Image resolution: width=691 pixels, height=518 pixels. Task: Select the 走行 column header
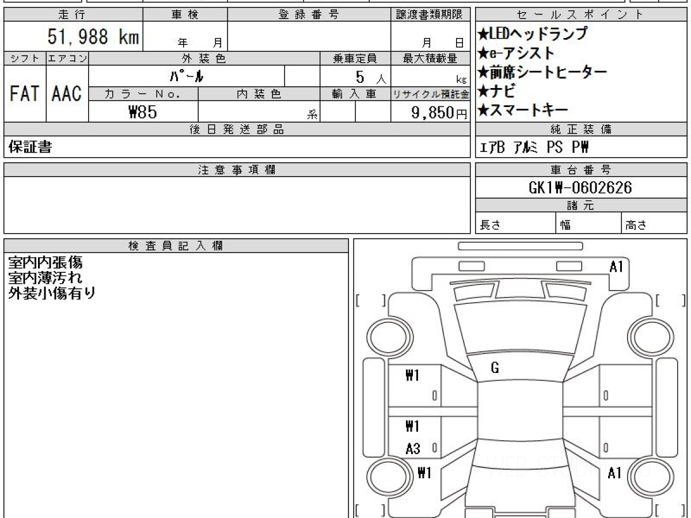[73, 15]
